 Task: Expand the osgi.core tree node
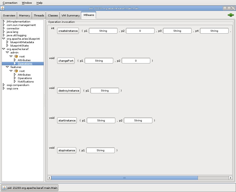coord(4,89)
